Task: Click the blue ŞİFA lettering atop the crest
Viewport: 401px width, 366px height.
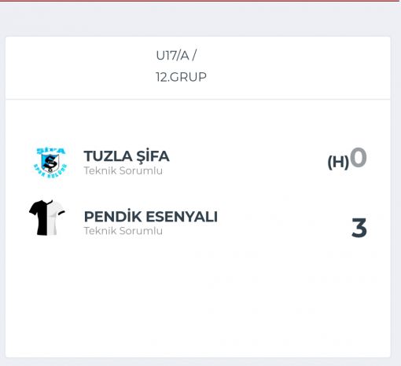Action: tap(50, 151)
